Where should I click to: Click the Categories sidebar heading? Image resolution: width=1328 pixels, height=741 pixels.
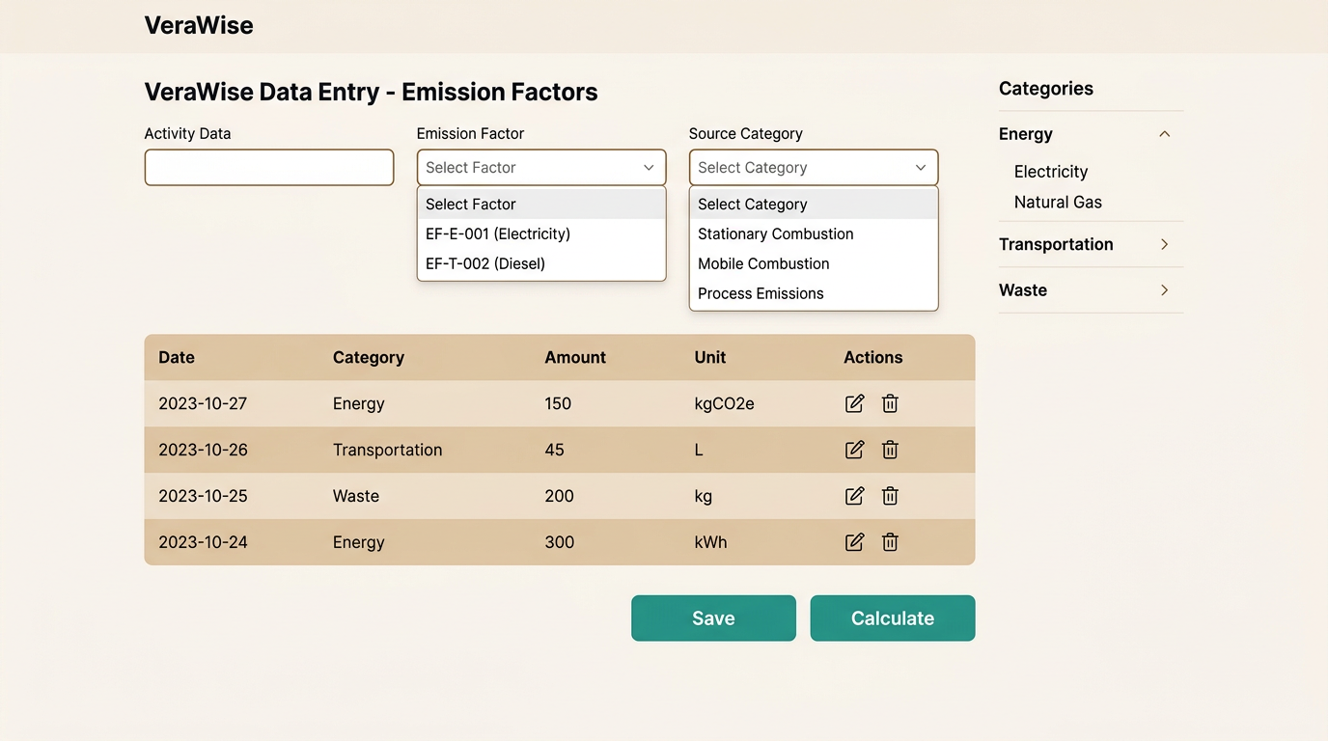coord(1046,89)
